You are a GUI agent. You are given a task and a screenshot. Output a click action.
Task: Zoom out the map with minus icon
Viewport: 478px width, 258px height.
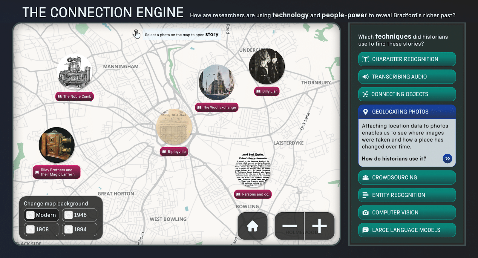pos(289,226)
